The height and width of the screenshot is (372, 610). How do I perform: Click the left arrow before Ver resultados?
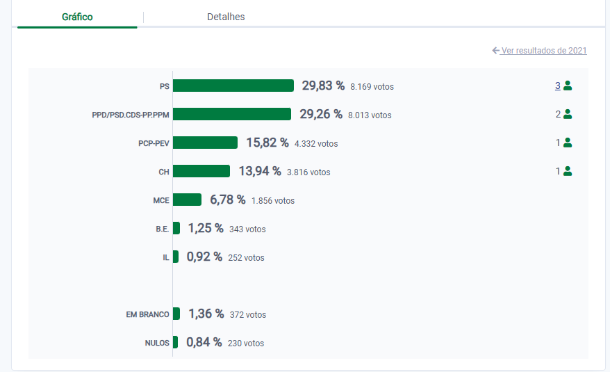(495, 51)
